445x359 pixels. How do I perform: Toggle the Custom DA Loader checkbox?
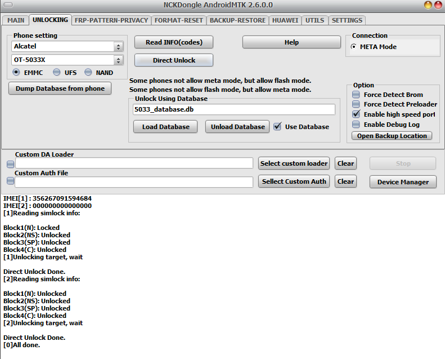(11, 164)
